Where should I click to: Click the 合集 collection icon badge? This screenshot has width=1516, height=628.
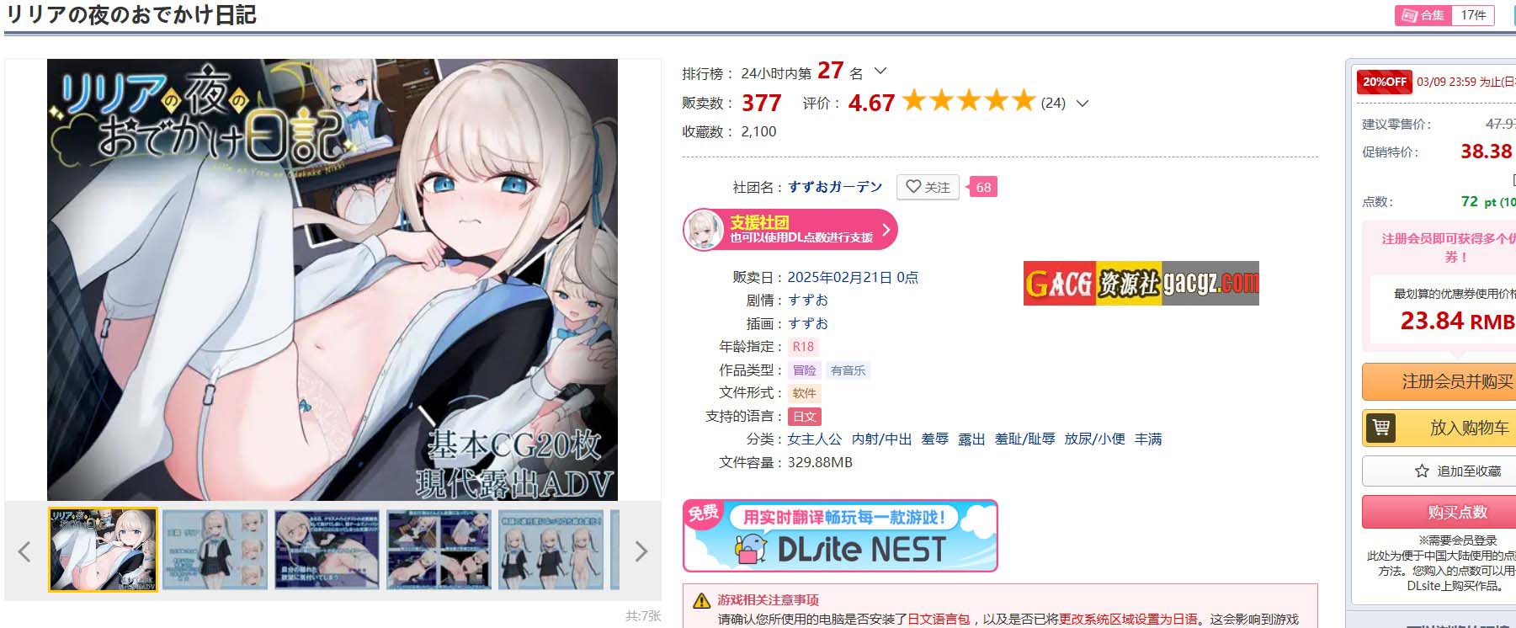(x=1423, y=15)
